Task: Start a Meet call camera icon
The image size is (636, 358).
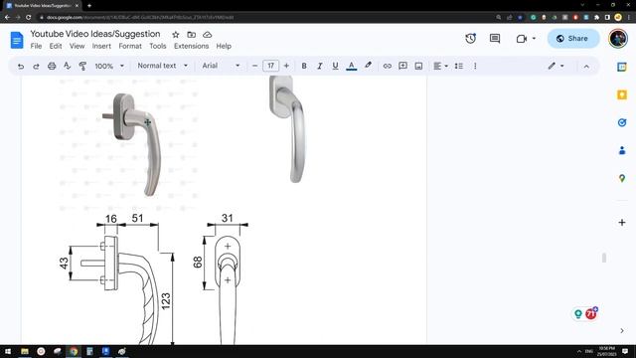Action: coord(522,39)
